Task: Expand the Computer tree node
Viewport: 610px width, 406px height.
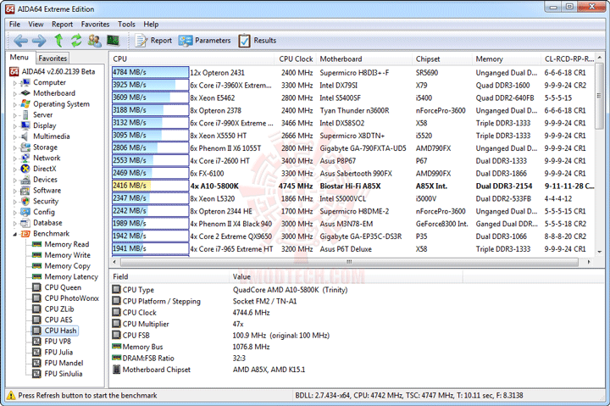Action: pyautogui.click(x=14, y=83)
